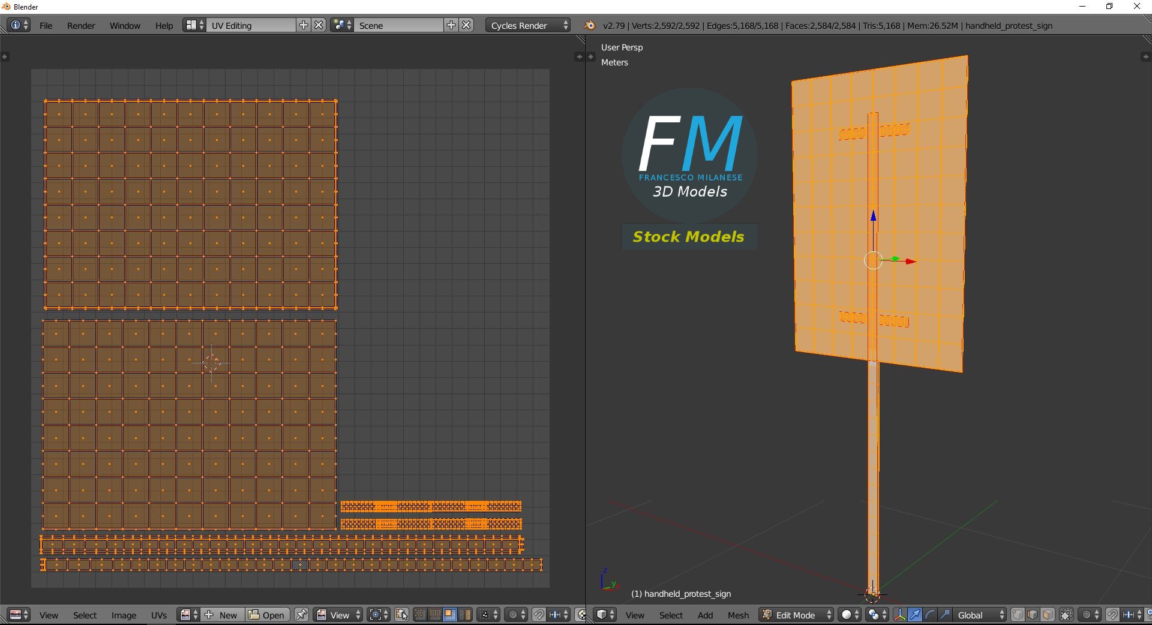The image size is (1152, 625).
Task: Select mesh face select mode
Action: tap(1048, 615)
